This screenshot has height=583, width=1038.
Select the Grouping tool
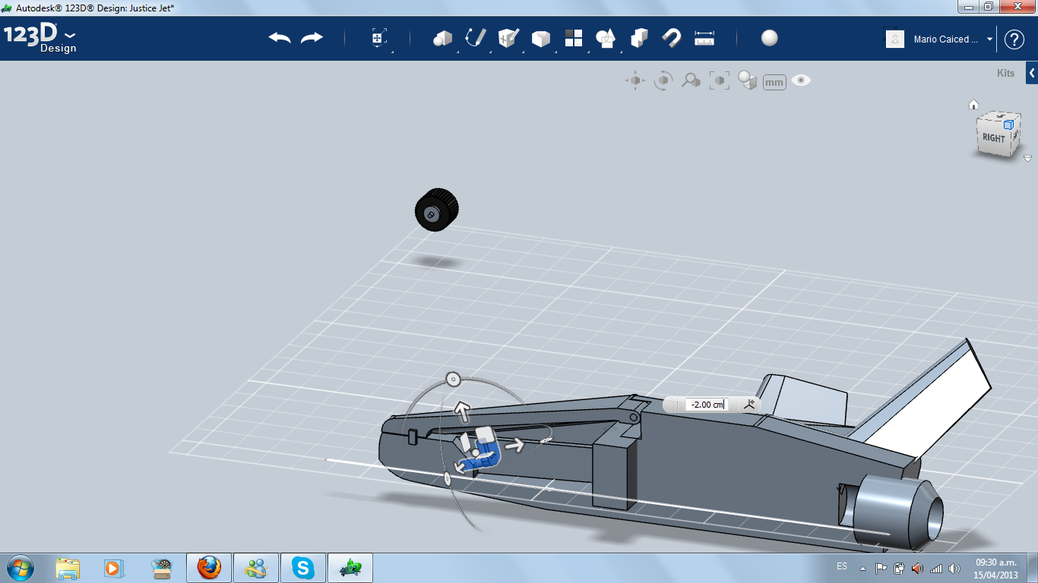639,38
